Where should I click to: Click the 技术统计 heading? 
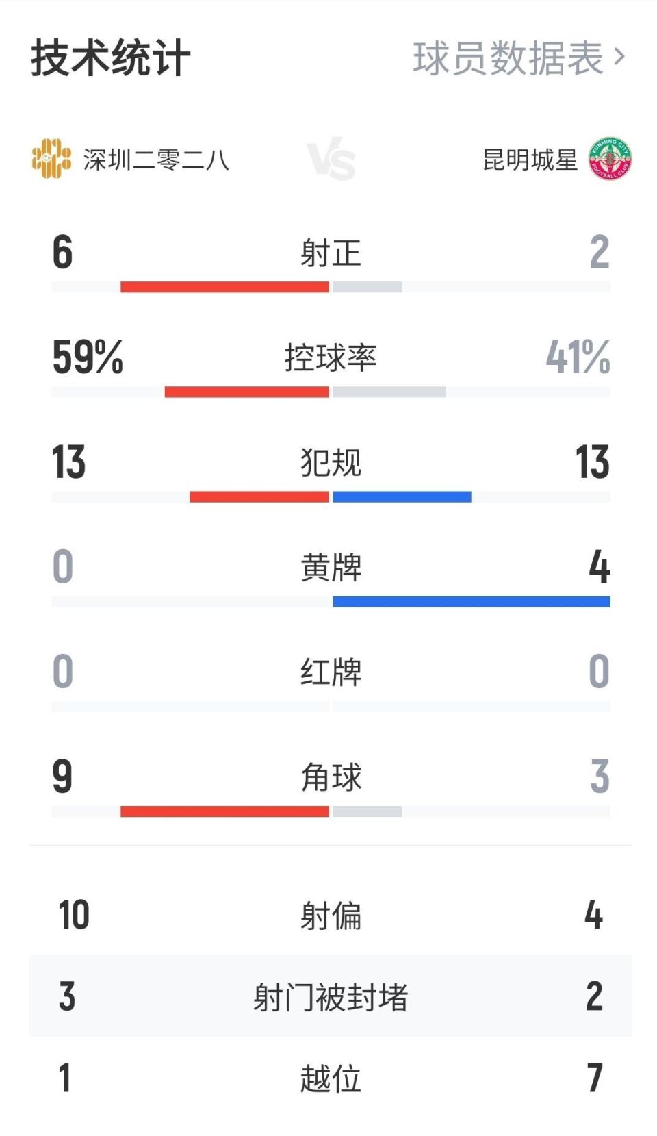point(110,58)
